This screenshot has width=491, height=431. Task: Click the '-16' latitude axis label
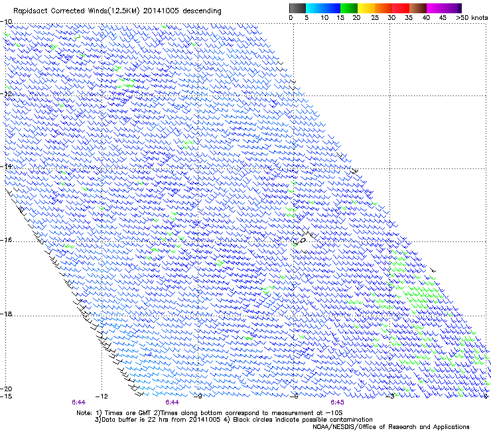(x=6, y=240)
